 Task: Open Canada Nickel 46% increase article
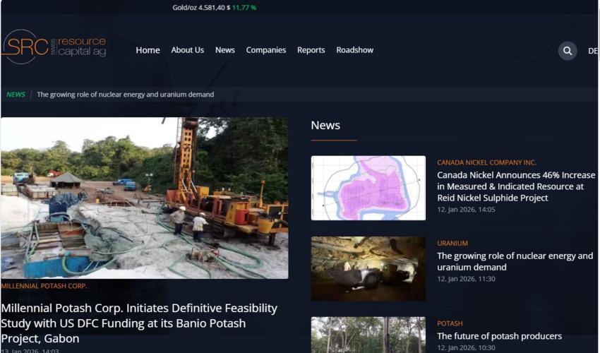pos(515,186)
